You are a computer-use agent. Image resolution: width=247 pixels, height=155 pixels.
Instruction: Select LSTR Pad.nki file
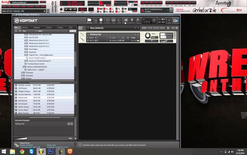(x=44, y=89)
